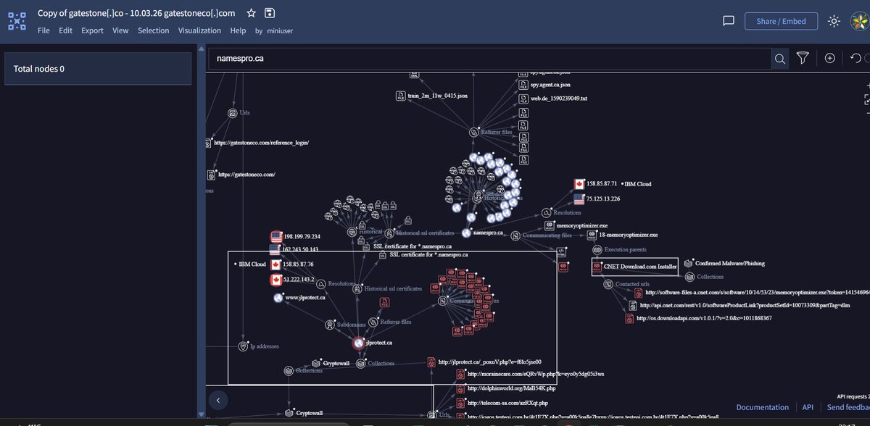Click the Share / Embed button

click(781, 21)
